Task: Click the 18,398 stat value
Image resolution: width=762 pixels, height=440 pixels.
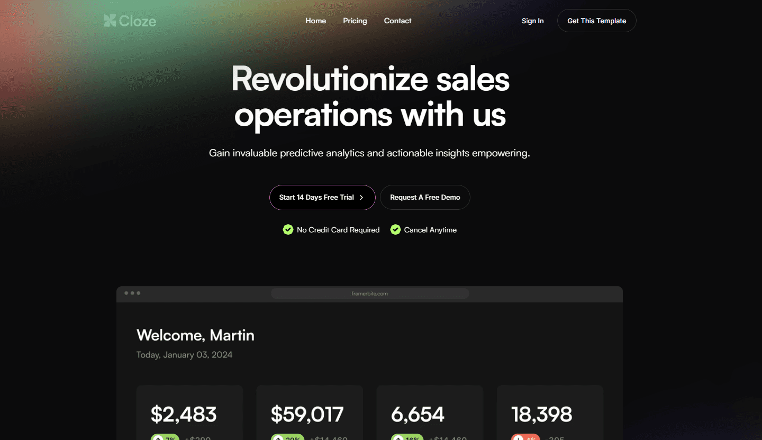Action: click(542, 415)
